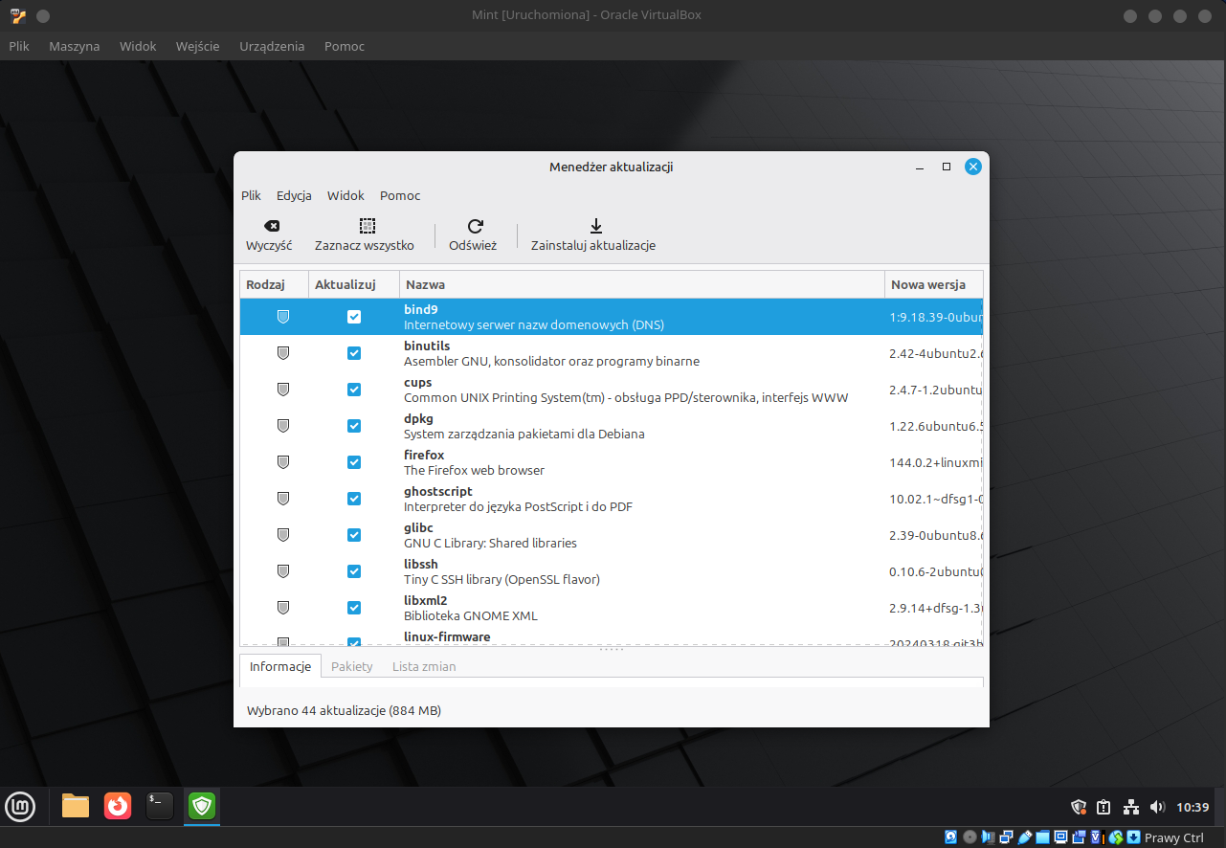Click VirtualBox optical disk status icon
The height and width of the screenshot is (848, 1226).
click(970, 837)
